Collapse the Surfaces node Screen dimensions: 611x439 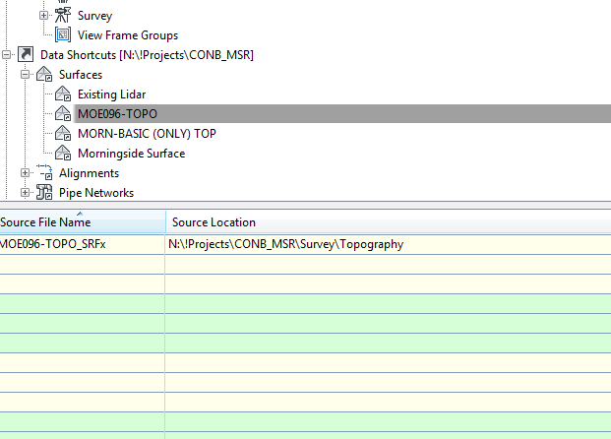pyautogui.click(x=25, y=75)
